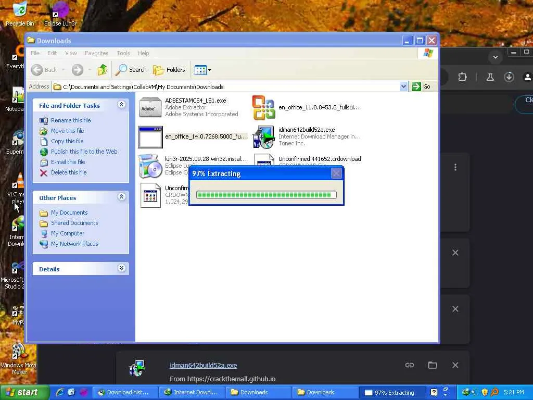Select the lun3r-2025.09.28.win32 installer icon
This screenshot has width=533, height=400.
point(150,166)
